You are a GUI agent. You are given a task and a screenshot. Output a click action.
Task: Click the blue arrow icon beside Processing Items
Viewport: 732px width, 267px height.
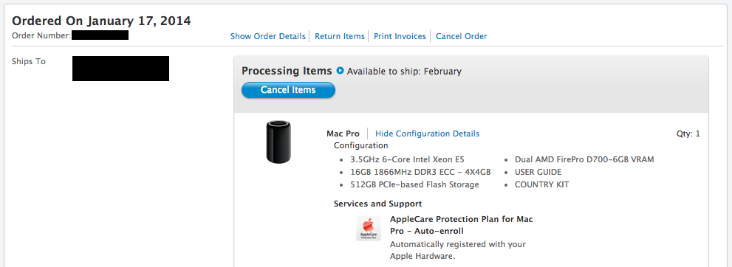[340, 72]
